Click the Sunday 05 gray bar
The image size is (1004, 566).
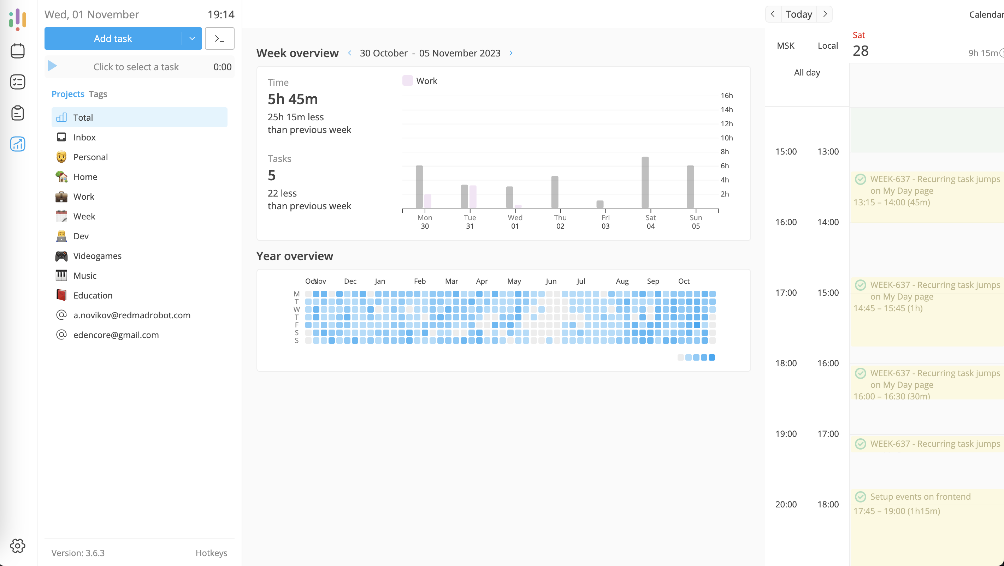690,187
